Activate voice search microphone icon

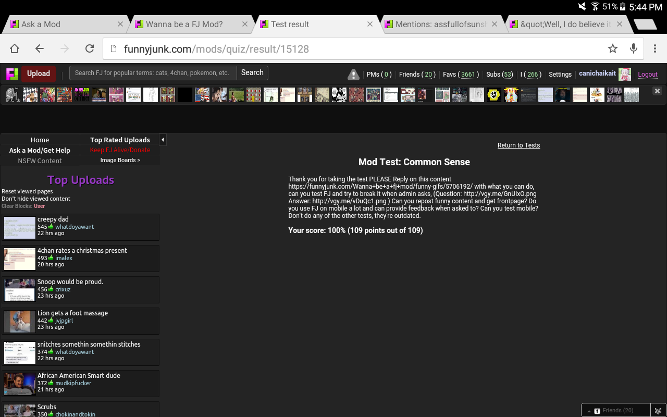click(633, 48)
